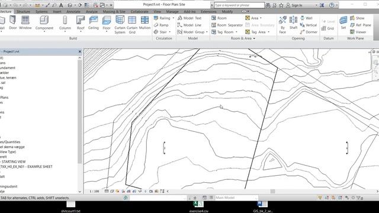Select the Model Line tool
Image resolution: width=379 pixels, height=213 pixels.
tap(189, 25)
